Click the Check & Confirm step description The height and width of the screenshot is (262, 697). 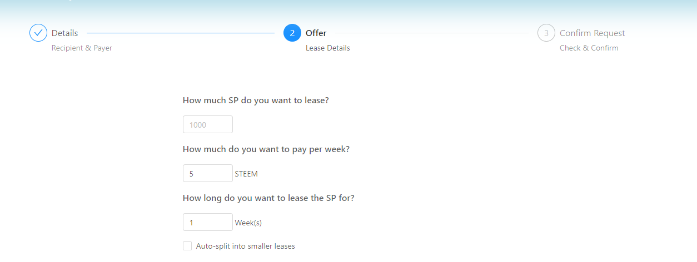click(x=589, y=48)
